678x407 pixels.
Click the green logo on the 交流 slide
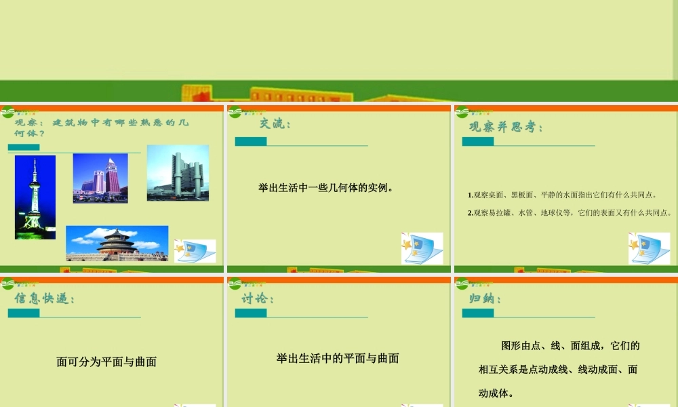click(235, 113)
